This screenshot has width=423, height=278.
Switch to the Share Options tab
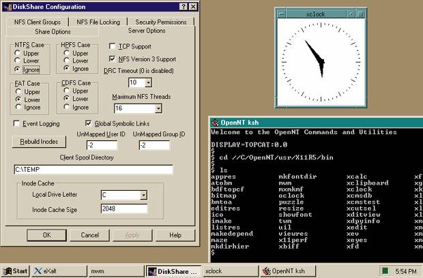pos(53,32)
